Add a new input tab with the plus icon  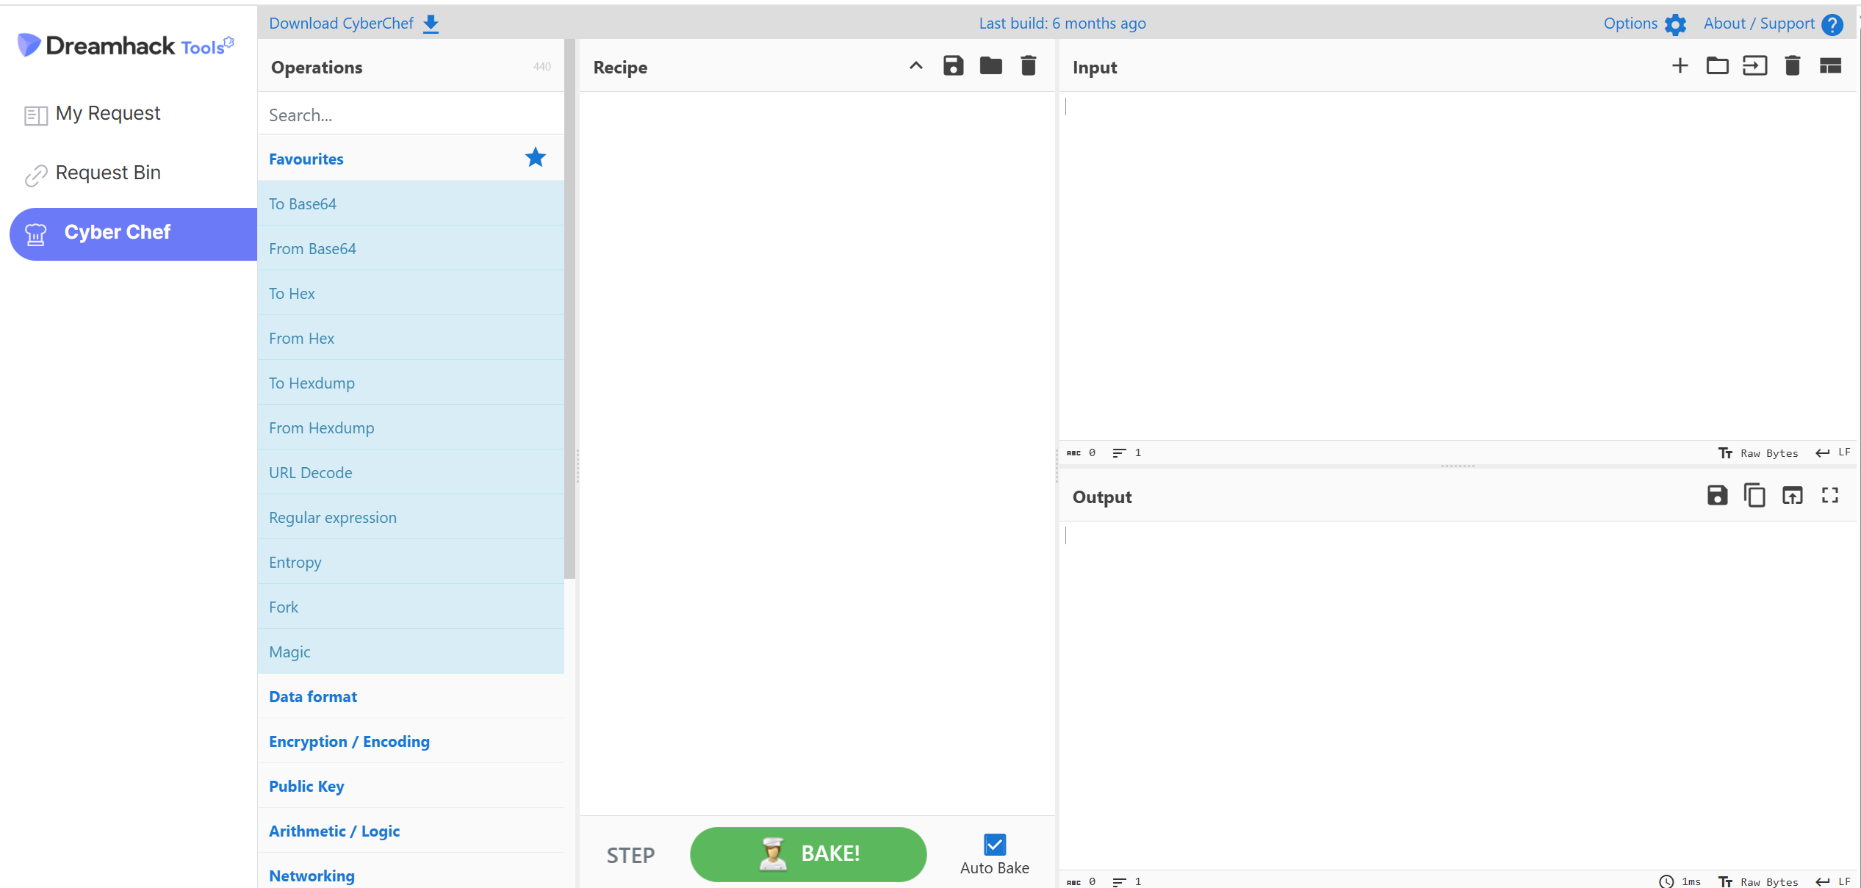(x=1680, y=66)
